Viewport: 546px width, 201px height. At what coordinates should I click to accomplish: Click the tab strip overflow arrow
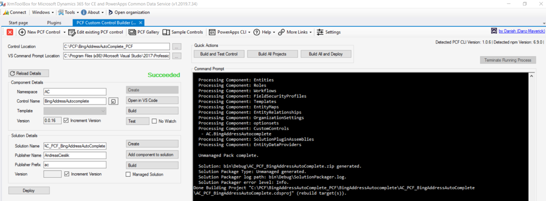[543, 23]
